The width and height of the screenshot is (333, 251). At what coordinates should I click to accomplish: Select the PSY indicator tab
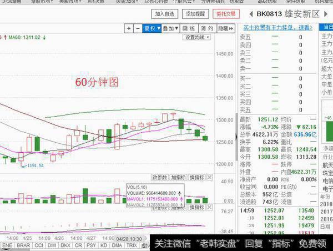tap(91, 245)
